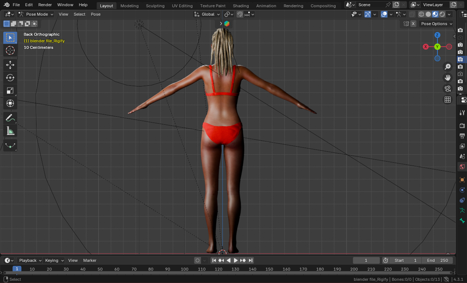Click the End frame field
Viewport: 467px width, 283px height.
pos(437,261)
